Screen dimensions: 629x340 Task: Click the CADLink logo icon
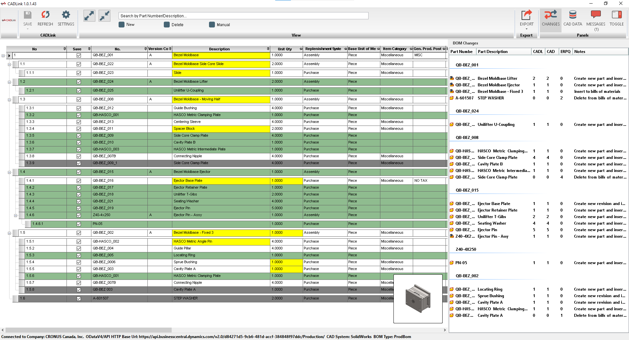[x=9, y=20]
